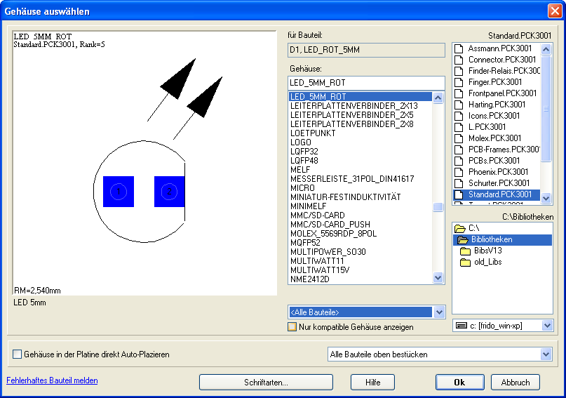The image size is (566, 398).
Task: Click the drive icon in drive selector
Action: (x=461, y=326)
